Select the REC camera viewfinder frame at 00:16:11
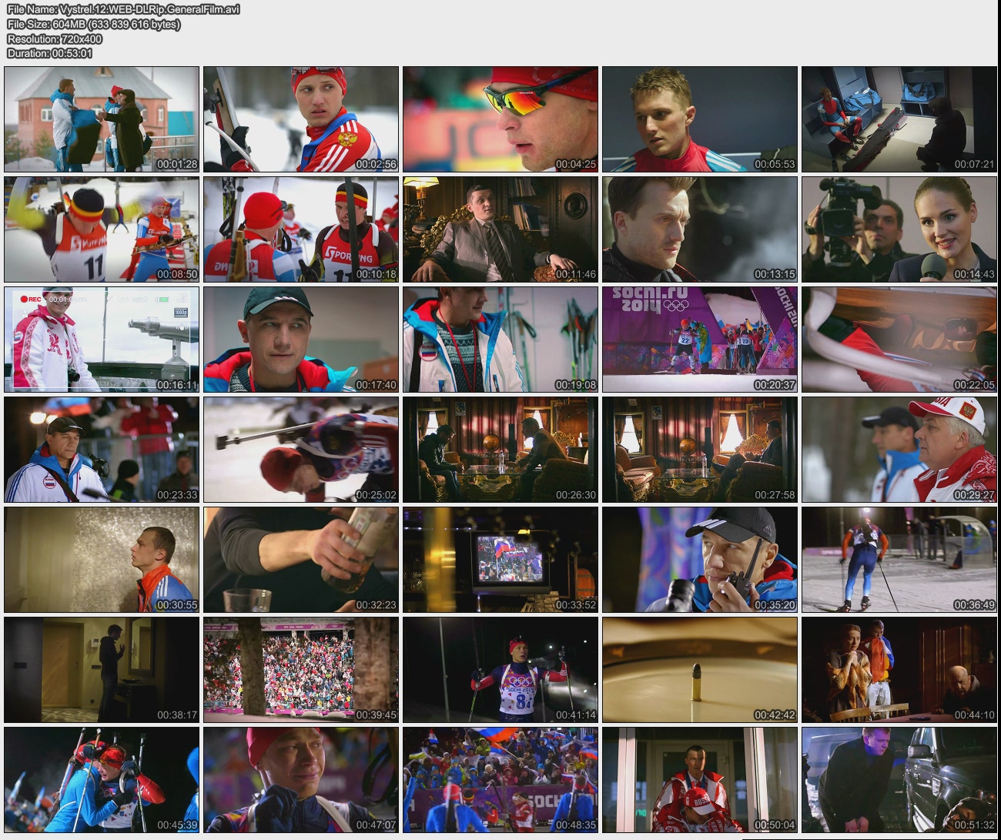 (x=102, y=340)
